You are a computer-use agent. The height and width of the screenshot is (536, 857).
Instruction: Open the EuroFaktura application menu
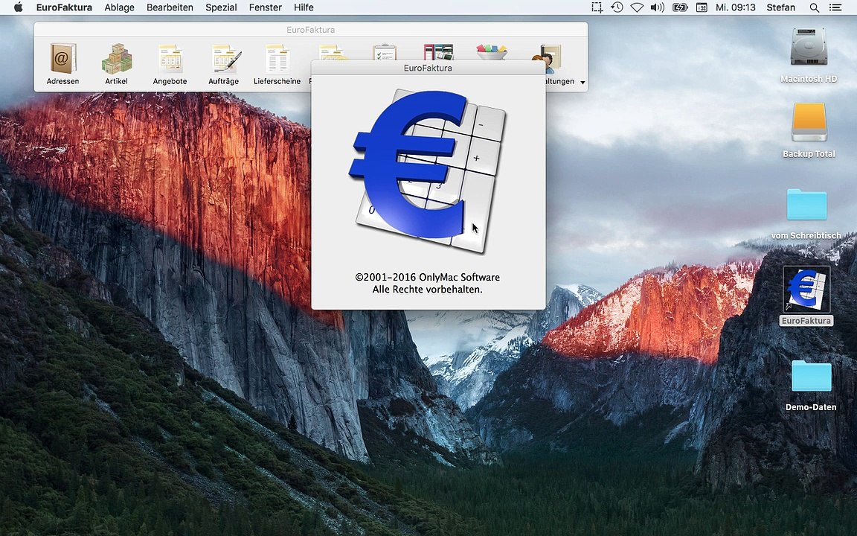point(64,7)
